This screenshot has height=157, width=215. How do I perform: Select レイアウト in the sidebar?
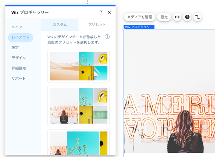(20, 37)
